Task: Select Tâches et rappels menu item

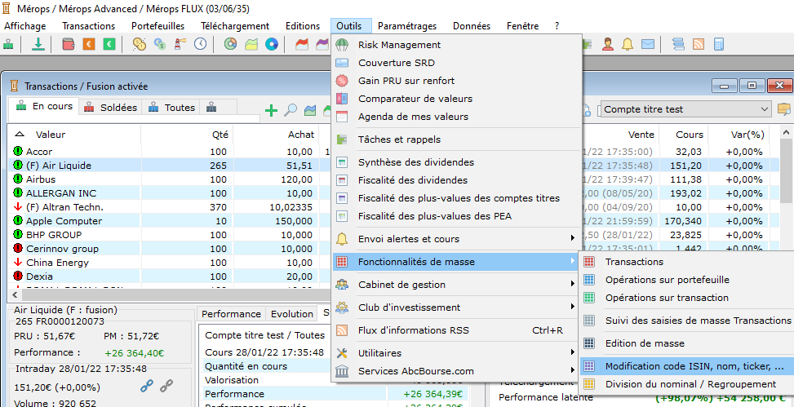Action: (455, 139)
